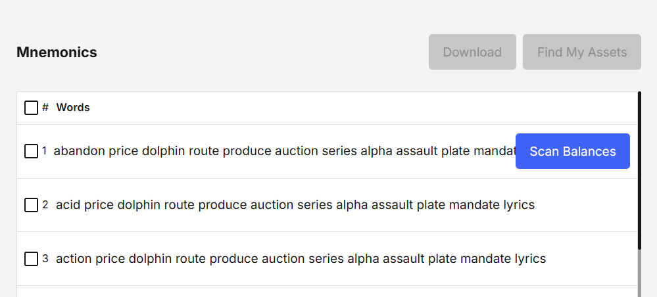Select the checkbox beside the acid mnemonic
The image size is (657, 297).
pos(31,205)
